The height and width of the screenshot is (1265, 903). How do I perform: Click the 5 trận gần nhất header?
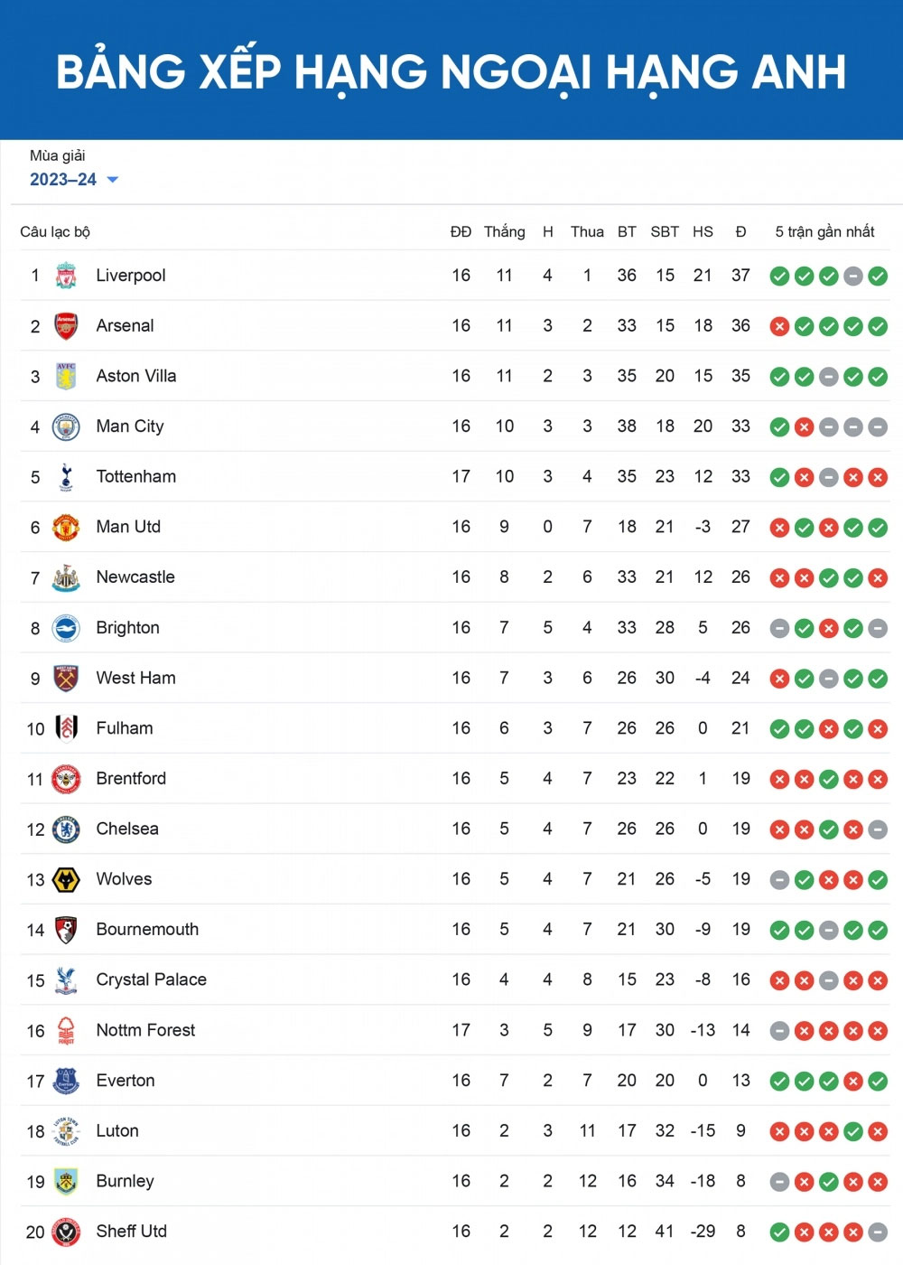point(824,232)
